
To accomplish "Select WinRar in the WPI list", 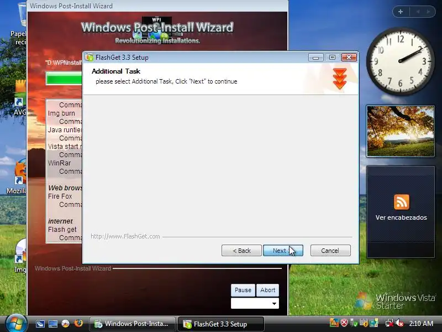I will (59, 163).
